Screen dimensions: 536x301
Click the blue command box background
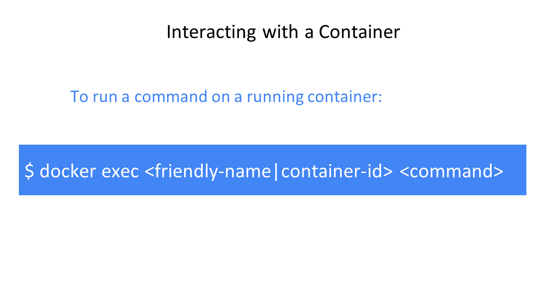tap(272, 170)
